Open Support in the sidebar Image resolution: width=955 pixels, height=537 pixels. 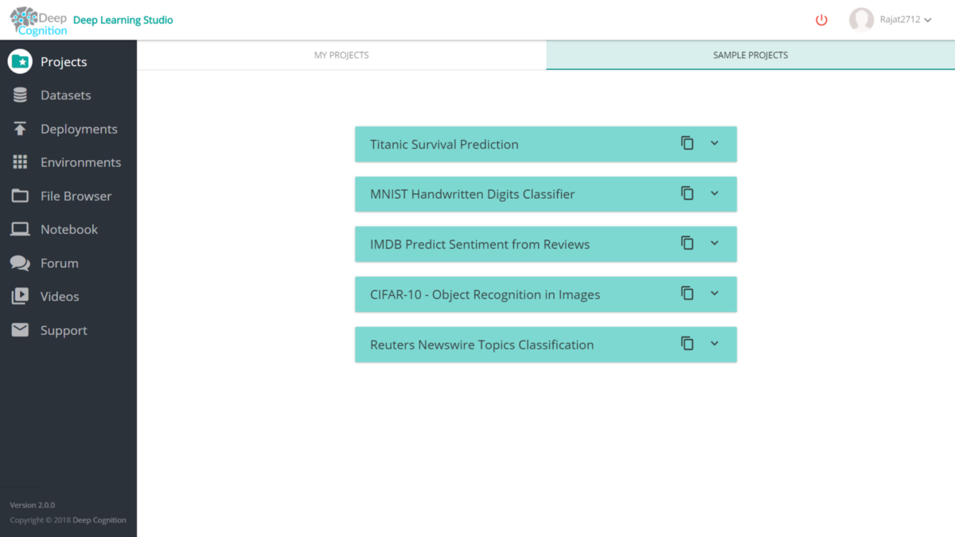coord(68,330)
